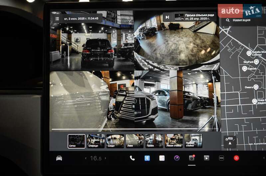
Task: Open the phone app
Action: 132,158
